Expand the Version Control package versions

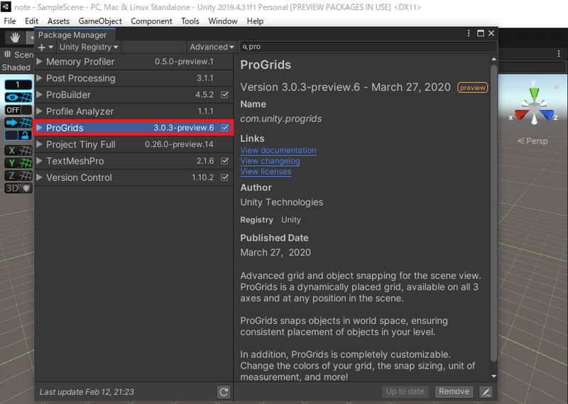(40, 178)
